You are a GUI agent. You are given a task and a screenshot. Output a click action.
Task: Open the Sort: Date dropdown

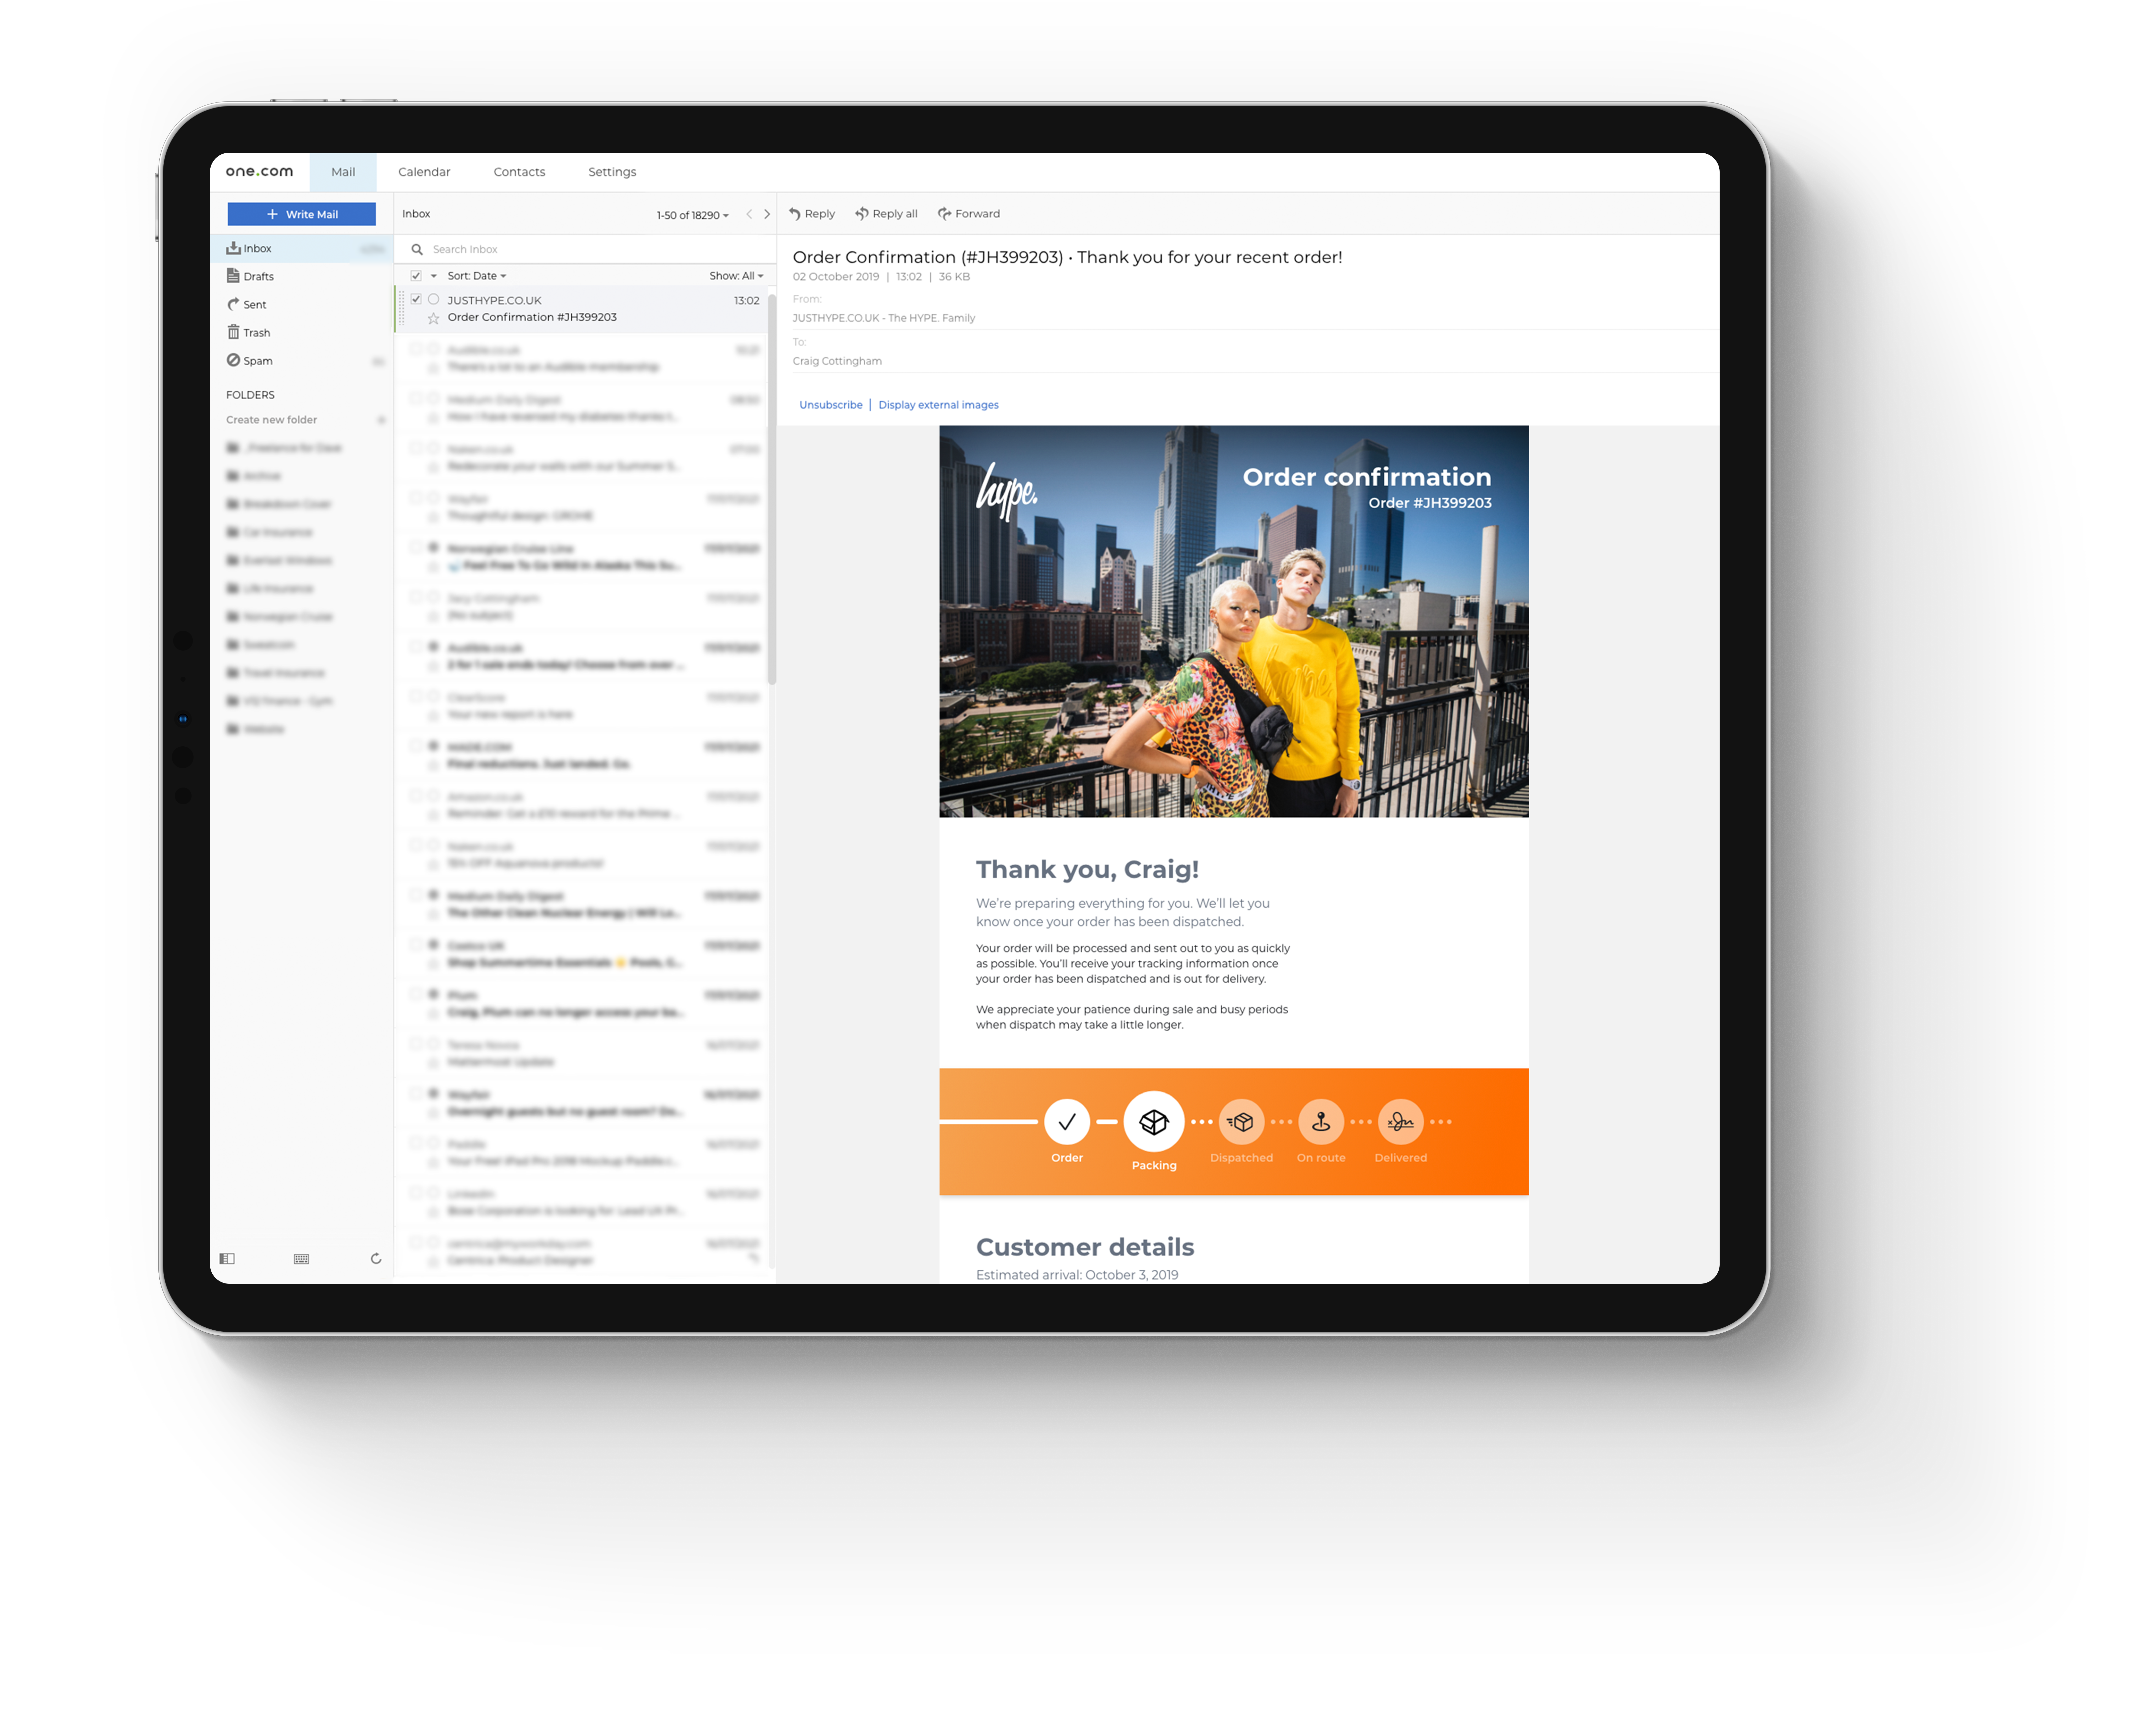[477, 276]
